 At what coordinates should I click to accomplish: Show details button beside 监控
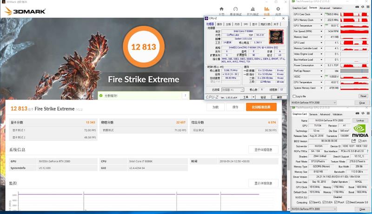click(263, 183)
